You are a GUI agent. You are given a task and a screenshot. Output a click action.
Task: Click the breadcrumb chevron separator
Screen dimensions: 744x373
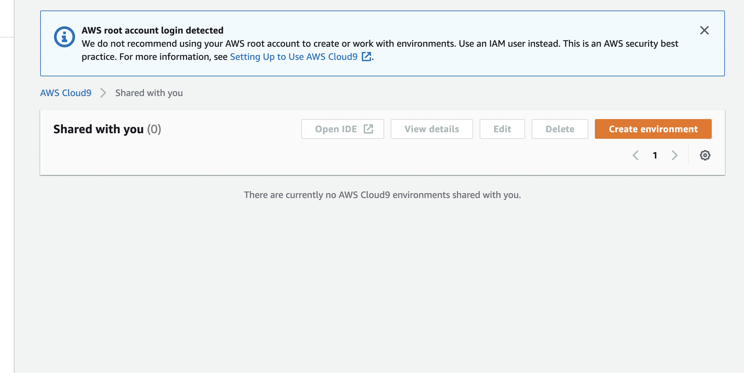[103, 93]
